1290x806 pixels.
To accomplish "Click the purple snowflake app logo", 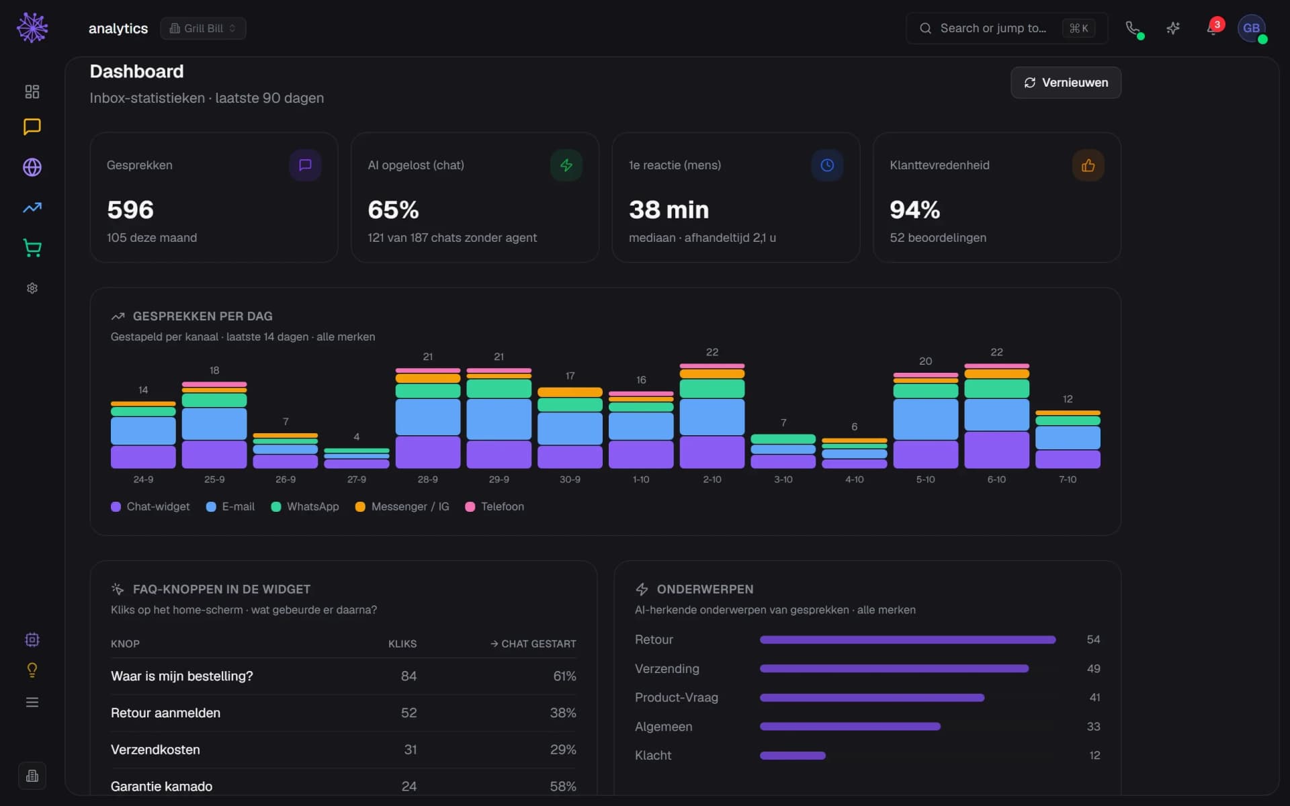I will (32, 28).
